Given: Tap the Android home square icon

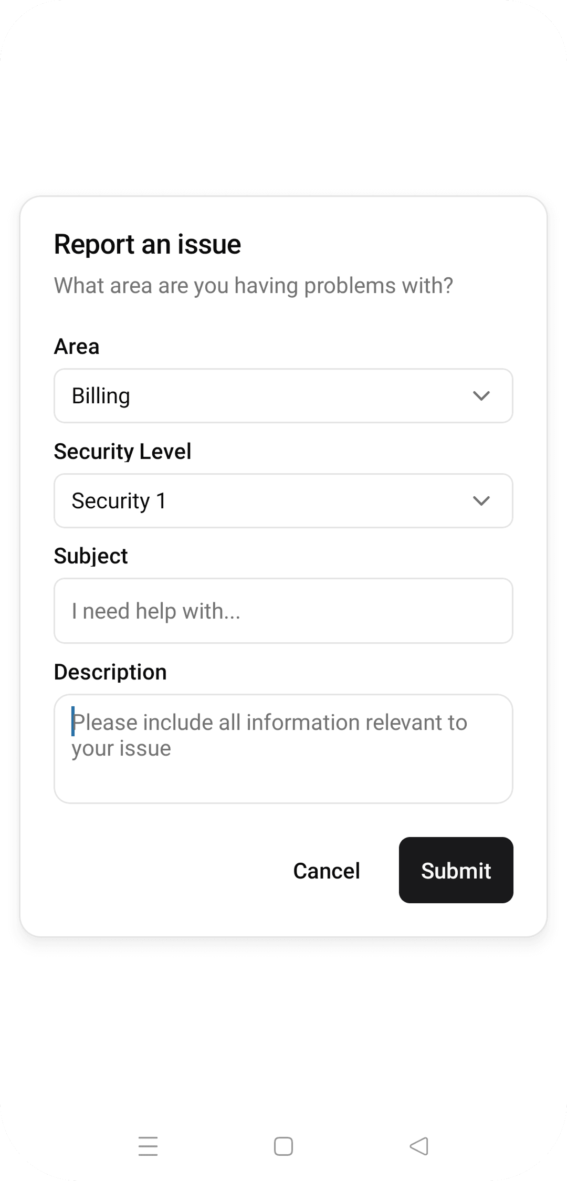Looking at the screenshot, I should 283,1146.
